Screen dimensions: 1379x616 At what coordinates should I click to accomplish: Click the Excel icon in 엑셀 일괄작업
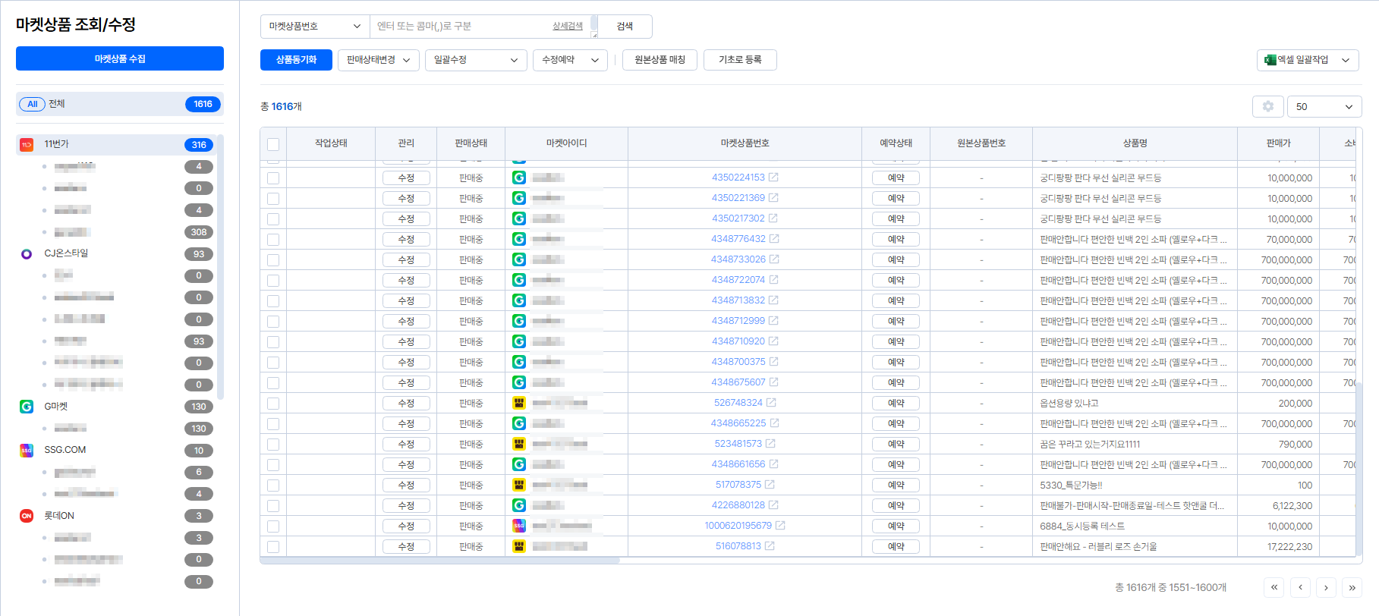[x=1270, y=60]
